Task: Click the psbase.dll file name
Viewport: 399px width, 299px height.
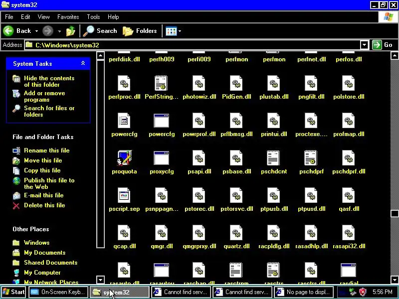Action: tap(236, 171)
